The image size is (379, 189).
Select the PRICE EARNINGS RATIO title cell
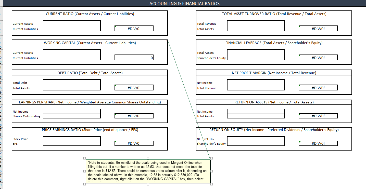coord(90,130)
